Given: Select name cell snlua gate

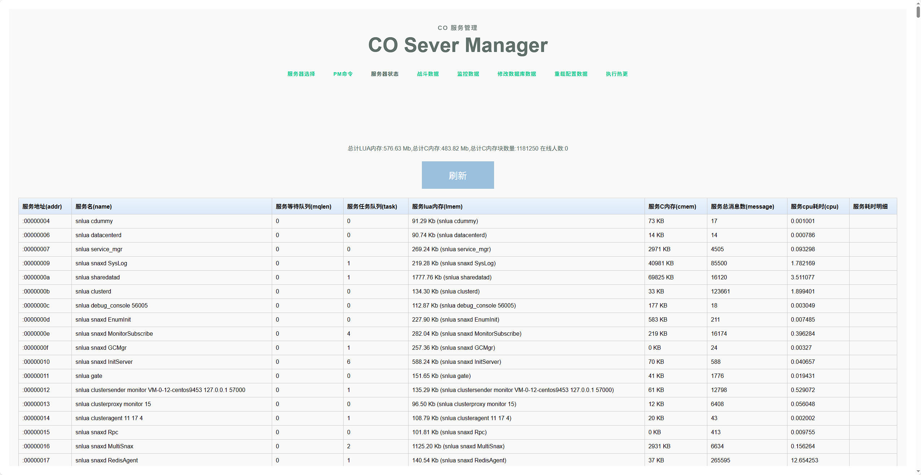Looking at the screenshot, I should pyautogui.click(x=171, y=376).
